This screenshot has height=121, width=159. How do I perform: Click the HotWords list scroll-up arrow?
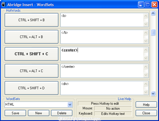point(153,13)
